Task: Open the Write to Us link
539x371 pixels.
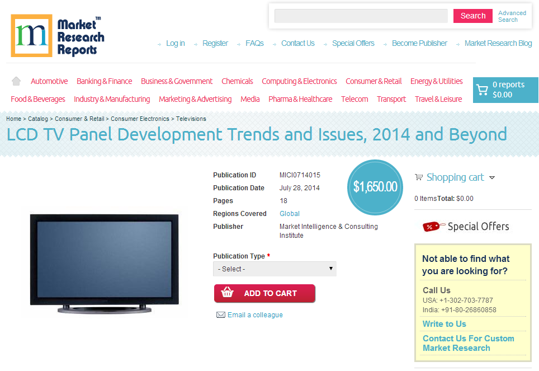Action: [444, 324]
